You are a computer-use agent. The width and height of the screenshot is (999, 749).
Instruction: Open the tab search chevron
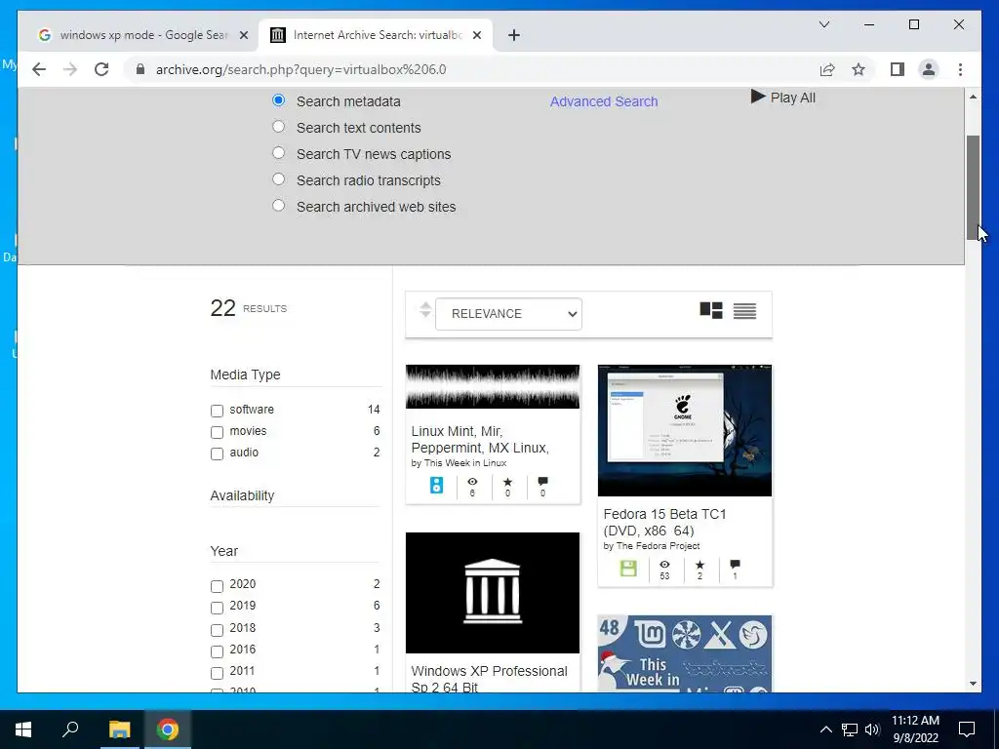point(823,24)
